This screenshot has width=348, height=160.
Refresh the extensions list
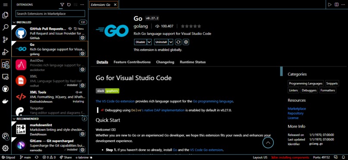point(69,5)
